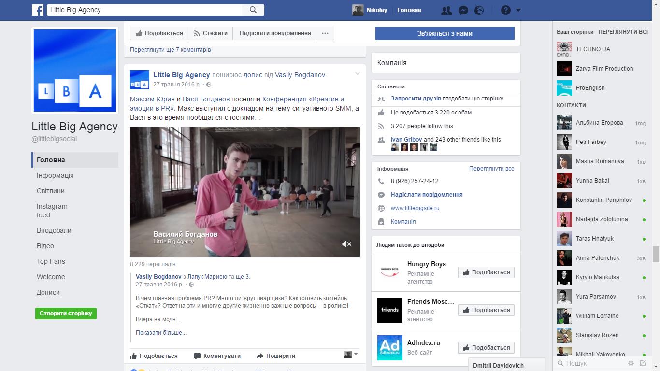Open chat settings gear icon

(631, 363)
